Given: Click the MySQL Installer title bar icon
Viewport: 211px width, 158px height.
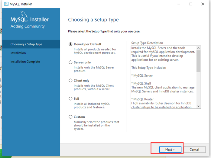Looking at the screenshot, I should (6, 4).
